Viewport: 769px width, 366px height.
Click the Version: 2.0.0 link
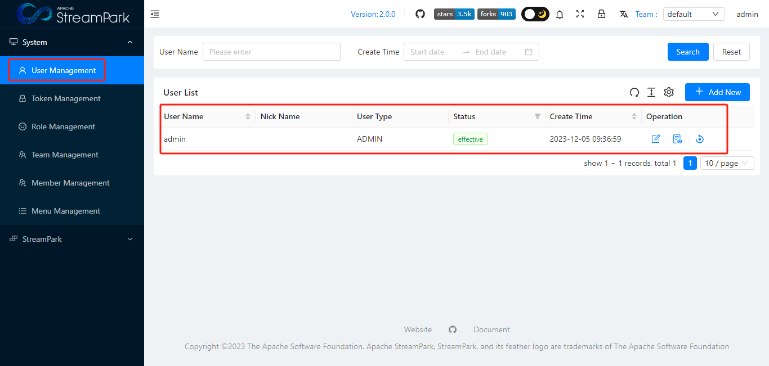373,14
